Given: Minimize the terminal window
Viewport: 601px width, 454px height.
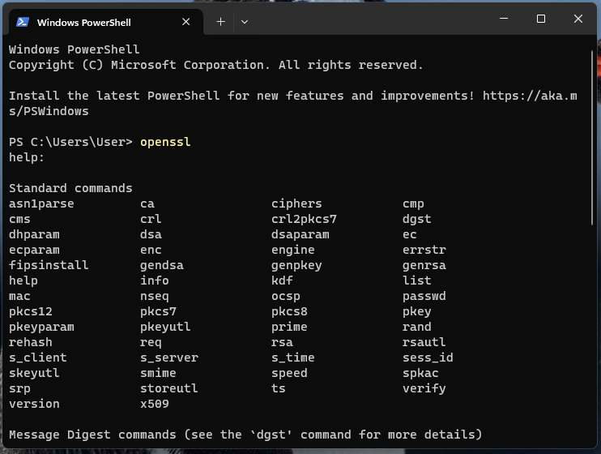Looking at the screenshot, I should click(505, 19).
